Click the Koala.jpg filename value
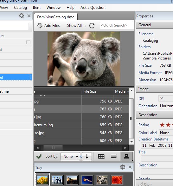Image resolution: width=173 pixels, height=186 pixels. pyautogui.click(x=150, y=40)
